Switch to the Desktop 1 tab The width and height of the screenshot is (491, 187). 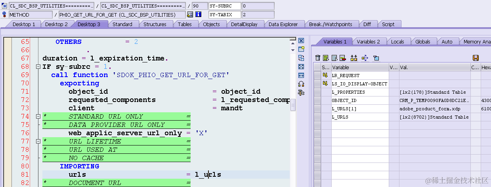[24, 24]
